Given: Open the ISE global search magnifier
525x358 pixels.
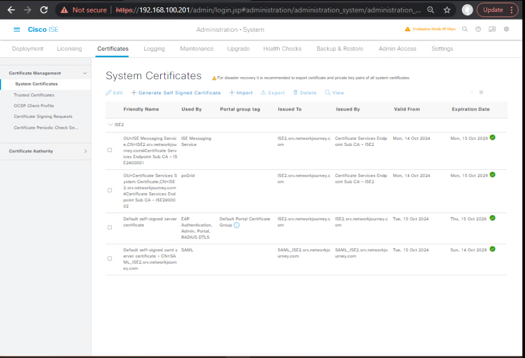Looking at the screenshot, I should click(465, 29).
